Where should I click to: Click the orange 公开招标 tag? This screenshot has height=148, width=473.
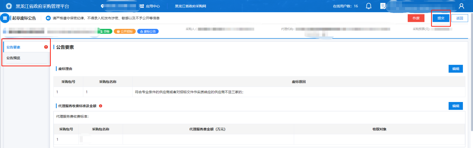click(125, 32)
